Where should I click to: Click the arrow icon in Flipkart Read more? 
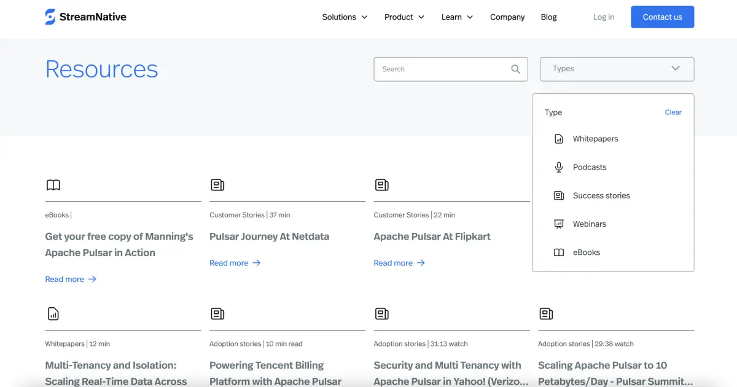click(421, 263)
